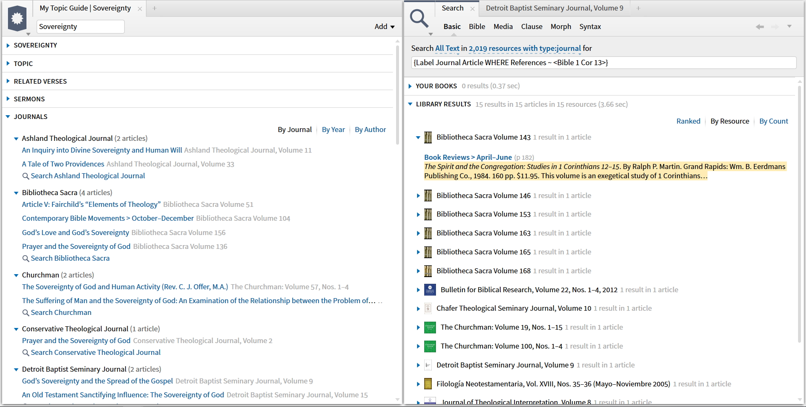
Task: Click the Bibliotheca Sacra Volume 146 book cover icon
Action: [428, 196]
